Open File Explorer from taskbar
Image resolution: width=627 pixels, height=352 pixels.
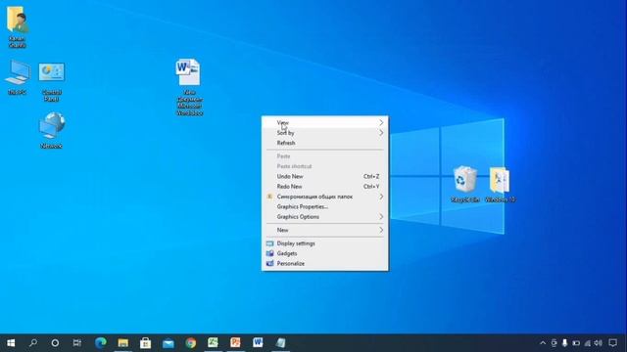point(123,343)
